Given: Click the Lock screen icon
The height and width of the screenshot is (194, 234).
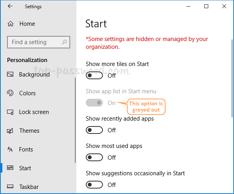Looking at the screenshot, I should tap(11, 112).
